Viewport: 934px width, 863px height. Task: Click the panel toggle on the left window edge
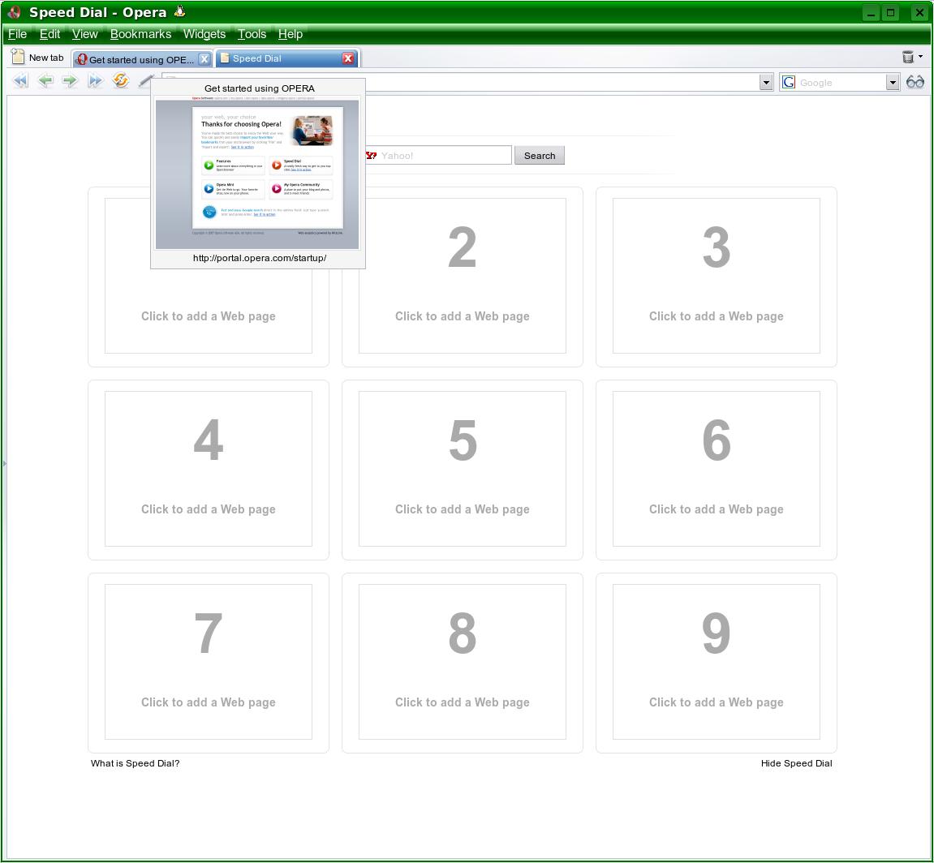pyautogui.click(x=4, y=463)
